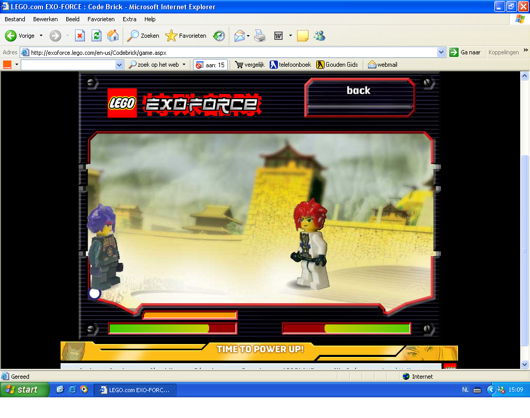Open the Bewerken menu
530x418 pixels.
pos(46,19)
